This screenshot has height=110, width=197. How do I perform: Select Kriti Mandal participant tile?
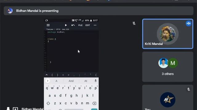point(168,34)
